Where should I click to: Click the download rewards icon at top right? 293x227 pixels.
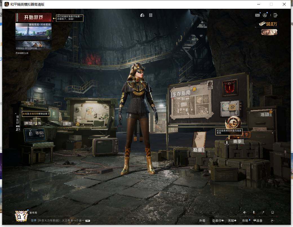click(x=265, y=15)
